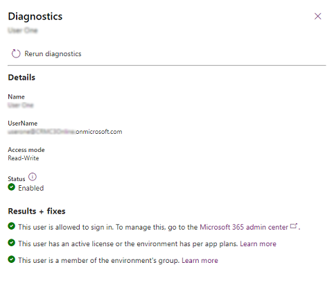Click green checkmark beside environment's group result
The width and height of the screenshot is (334, 292).
tap(11, 259)
